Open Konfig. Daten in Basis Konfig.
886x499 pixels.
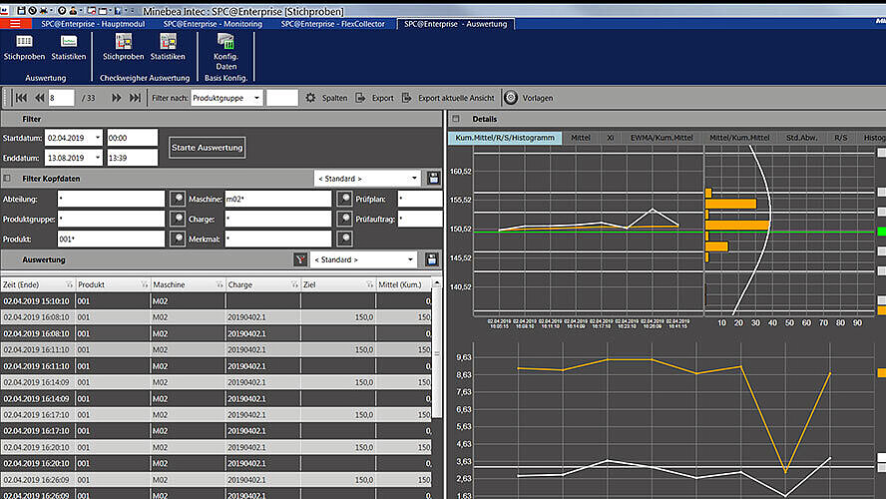pos(225,52)
